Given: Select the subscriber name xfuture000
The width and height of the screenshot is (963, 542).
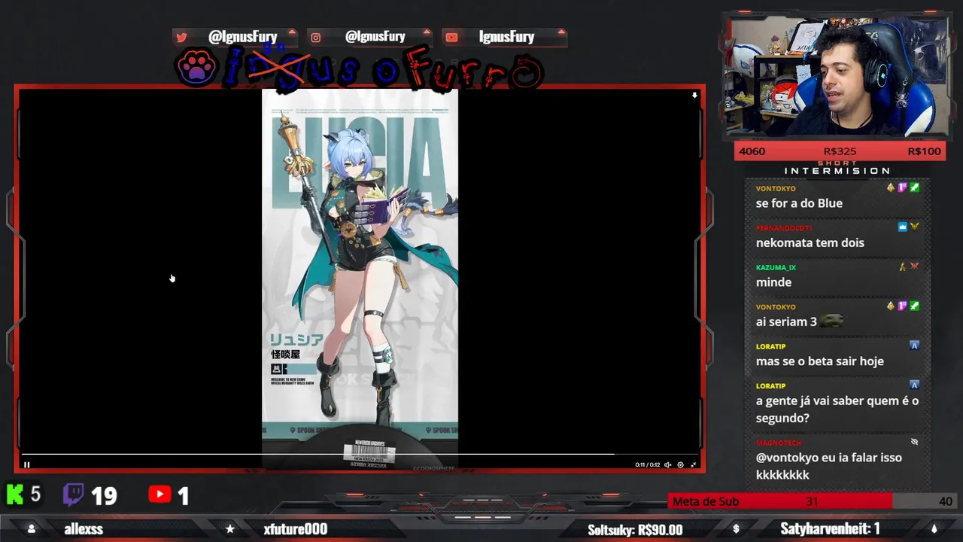Looking at the screenshot, I should click(296, 529).
